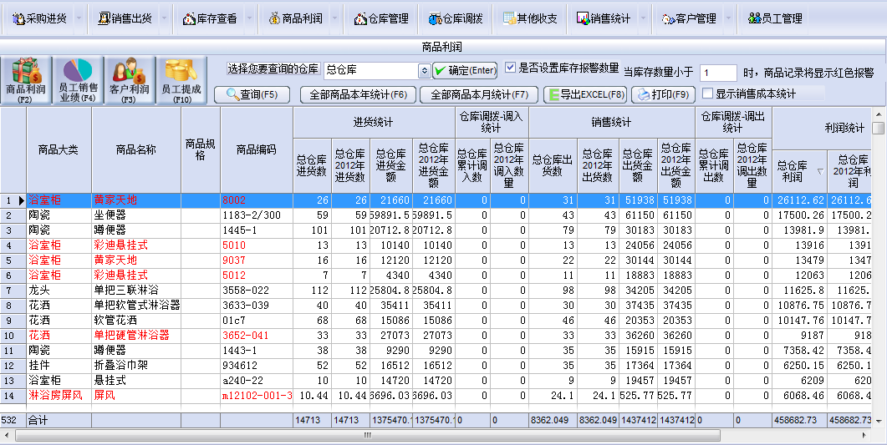Screen dimensions: 887x445
Task: Open 员工销售业绩 (F4) pie chart icon
Action: 78,81
